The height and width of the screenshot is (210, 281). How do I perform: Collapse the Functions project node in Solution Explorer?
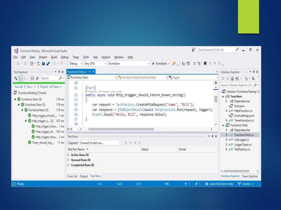coord(223,97)
